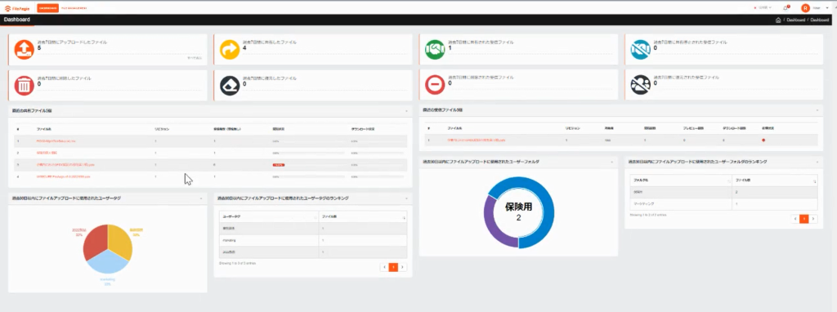The height and width of the screenshot is (312, 837).
Task: Click the red status dot in received files row
Action: click(764, 140)
